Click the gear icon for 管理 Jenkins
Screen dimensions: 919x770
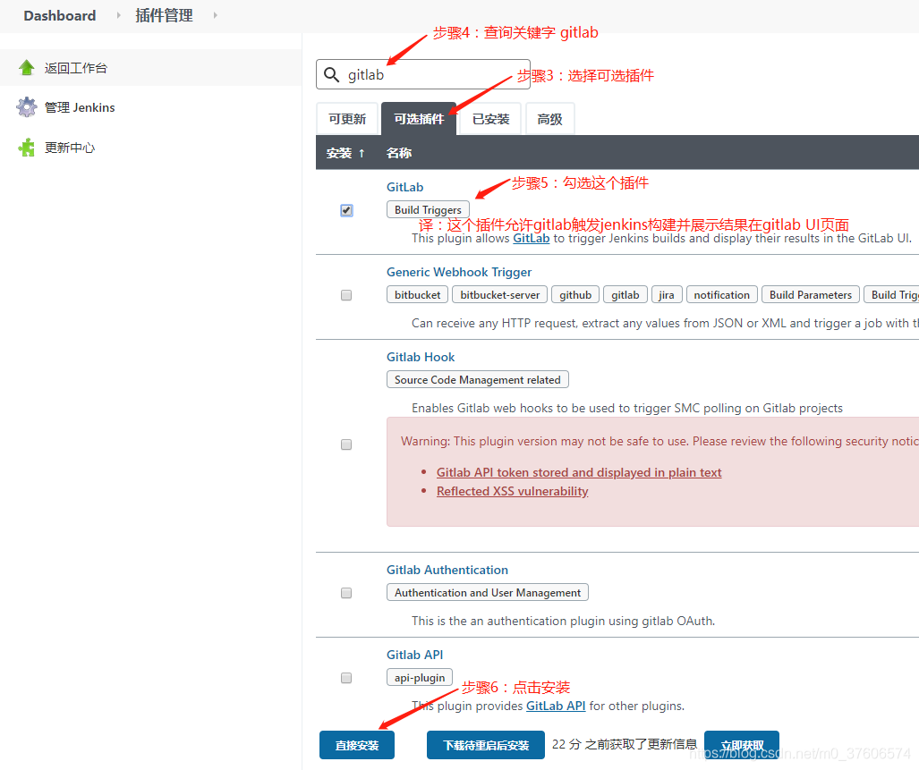tap(26, 107)
